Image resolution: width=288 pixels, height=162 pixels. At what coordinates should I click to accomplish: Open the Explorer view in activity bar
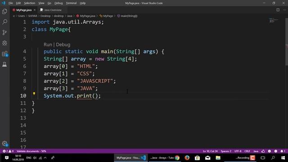[4, 11]
